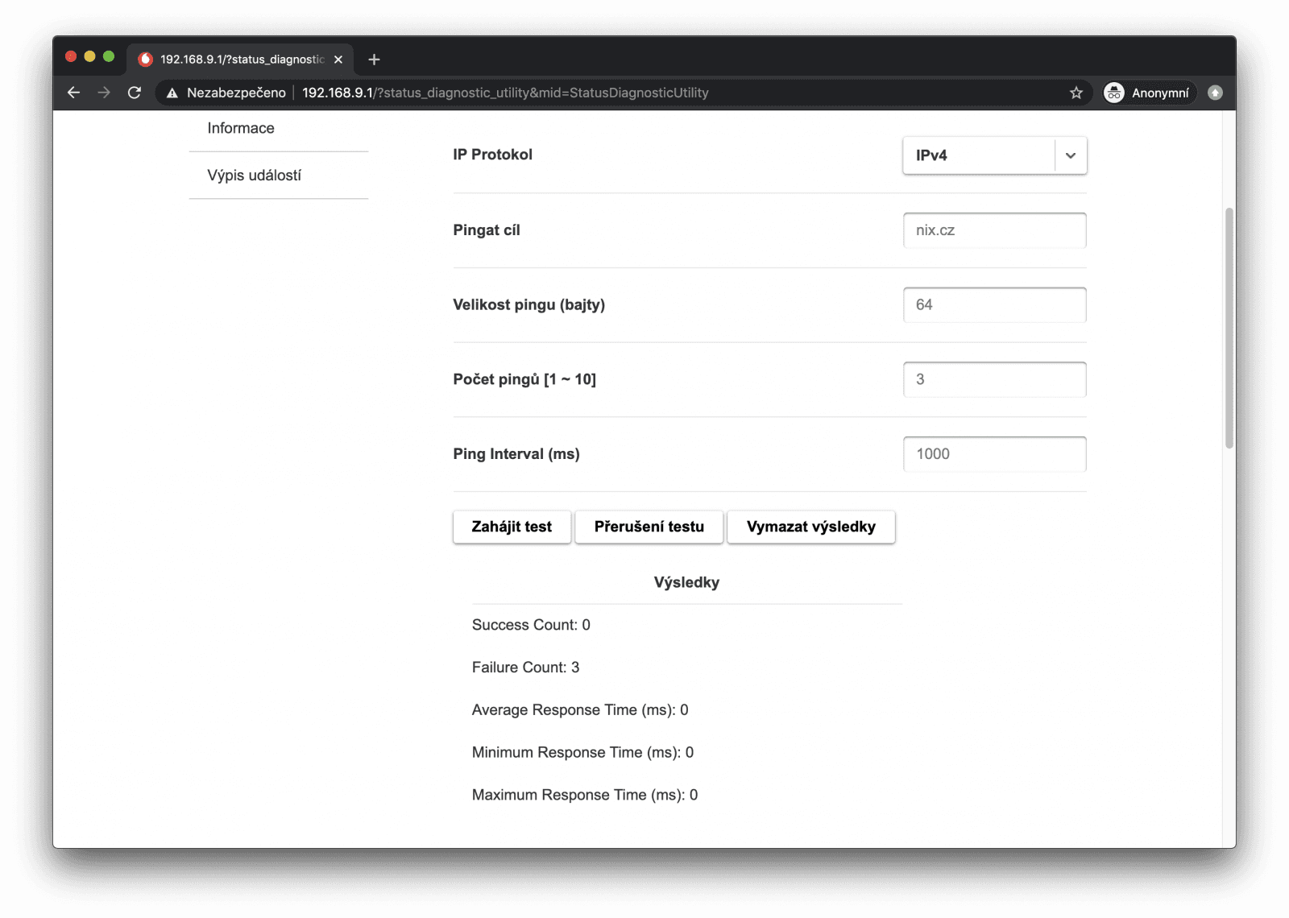
Task: Open the IP Protokol dropdown
Action: 994,155
